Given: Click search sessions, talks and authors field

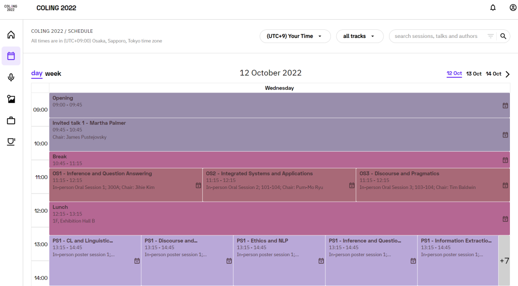Looking at the screenshot, I should click(x=436, y=36).
